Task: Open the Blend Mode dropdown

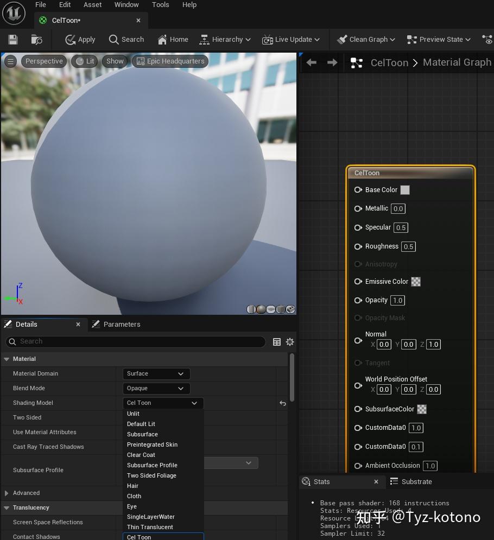Action: point(156,388)
